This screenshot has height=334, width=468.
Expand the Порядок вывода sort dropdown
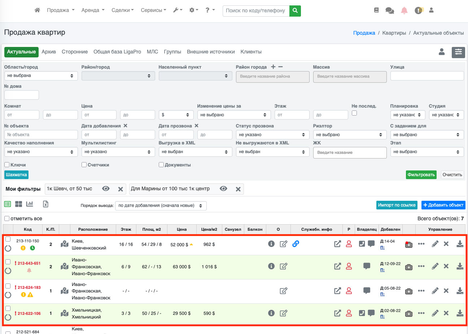pyautogui.click(x=161, y=205)
